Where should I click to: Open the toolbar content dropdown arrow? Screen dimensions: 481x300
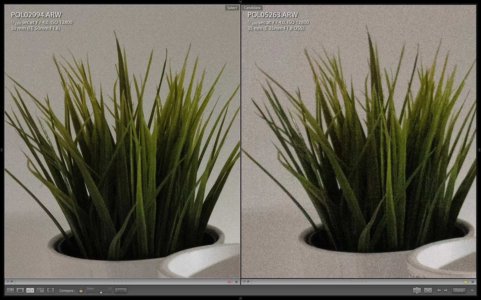click(472, 290)
